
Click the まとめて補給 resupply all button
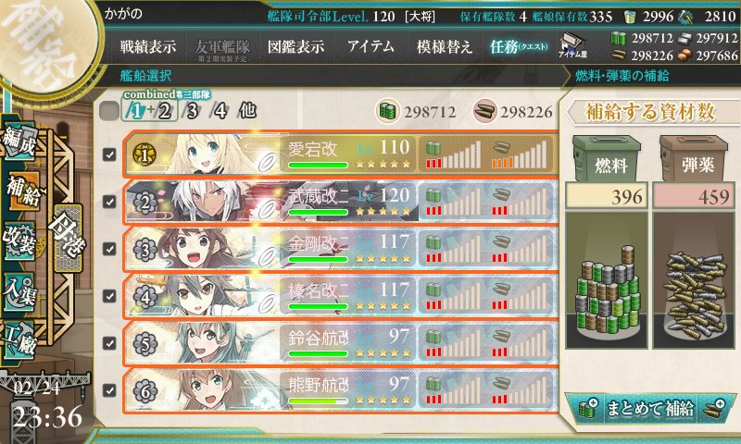[650, 408]
